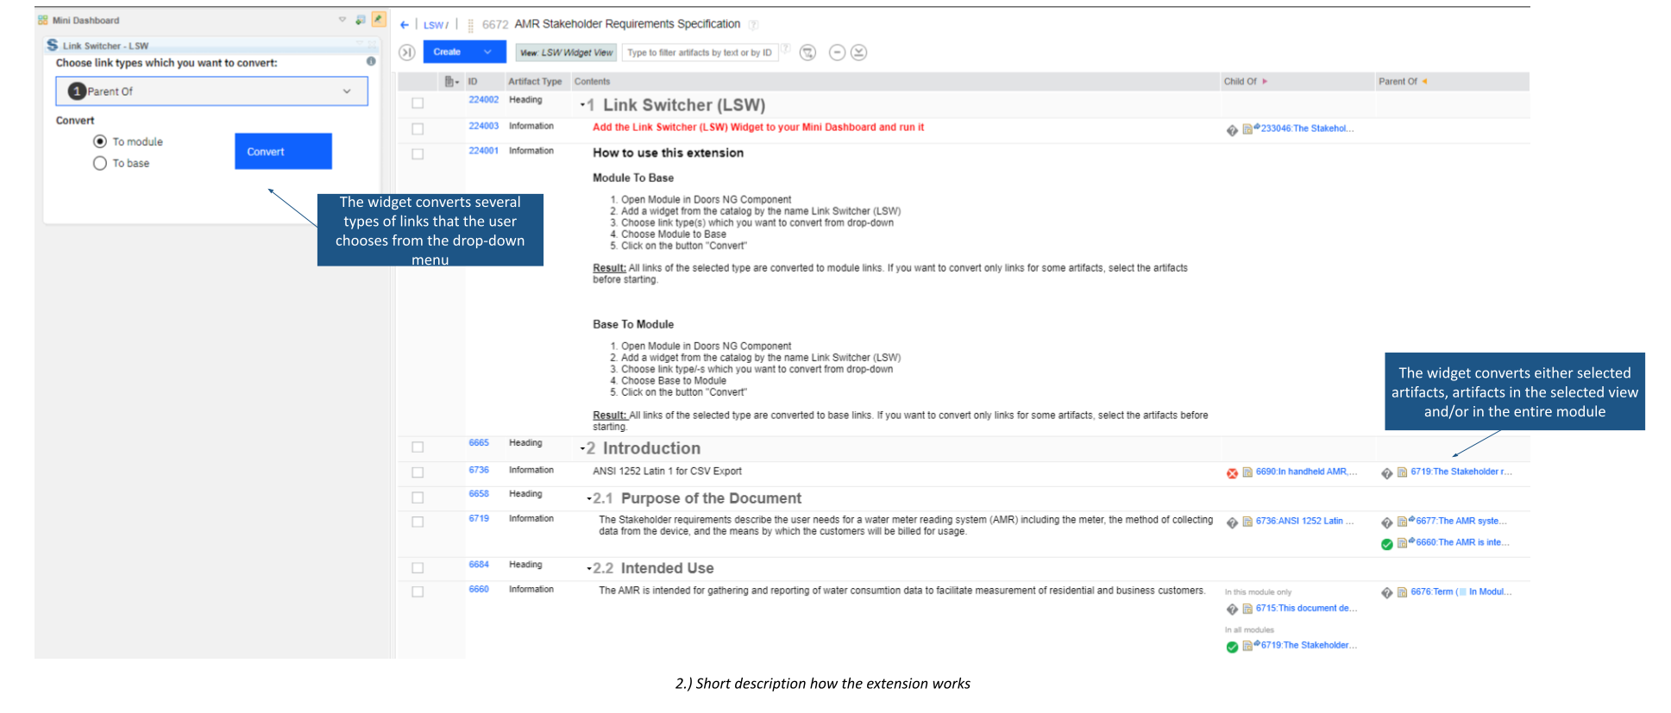Open linked artifact 6715:This document de
Screen dimensions: 1671x713
1306,609
